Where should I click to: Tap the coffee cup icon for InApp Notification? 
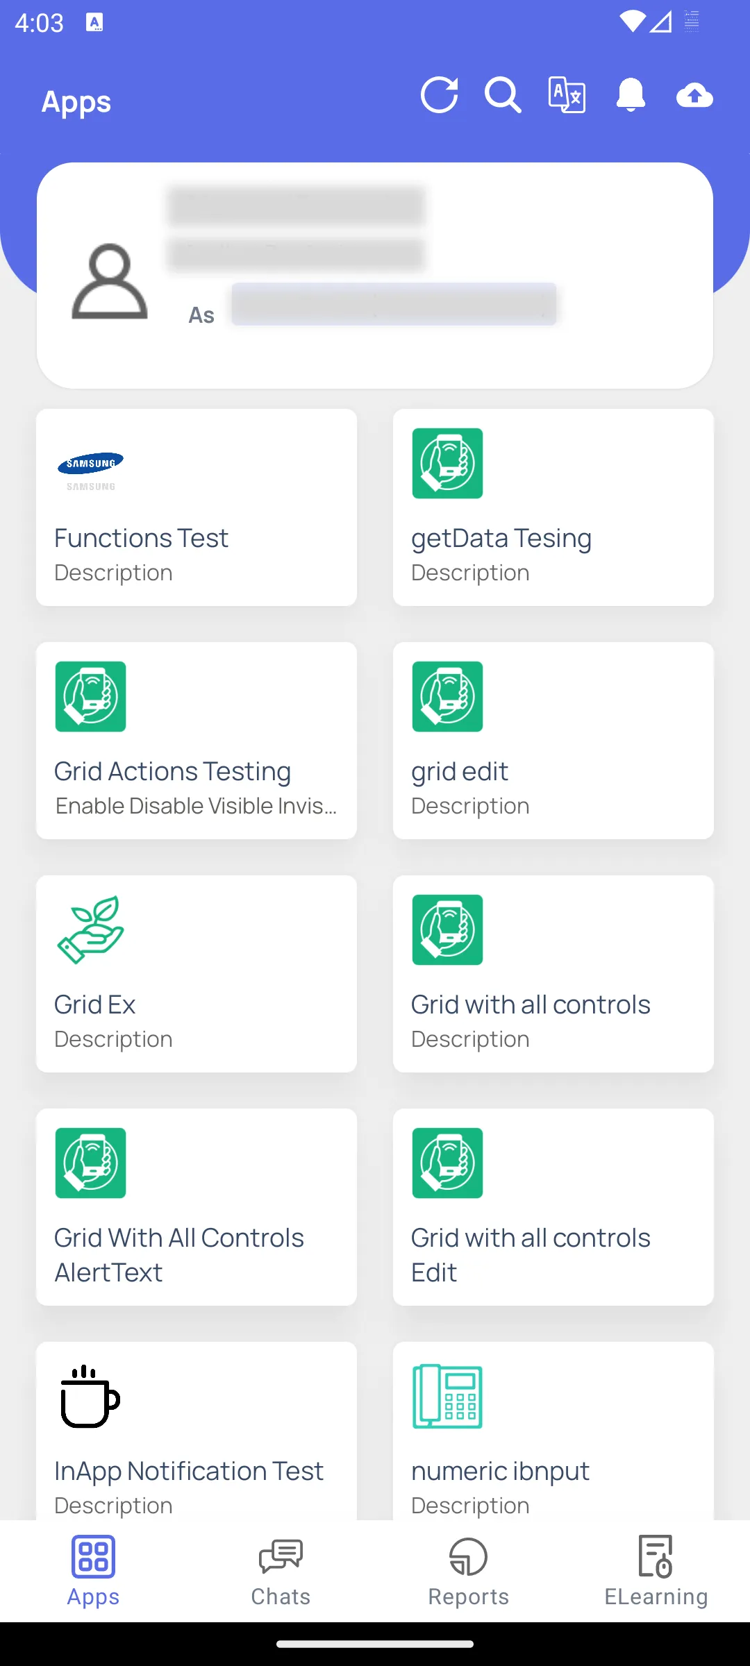[90, 1396]
